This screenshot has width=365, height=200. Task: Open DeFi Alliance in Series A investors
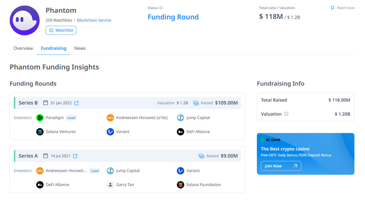[58, 185]
